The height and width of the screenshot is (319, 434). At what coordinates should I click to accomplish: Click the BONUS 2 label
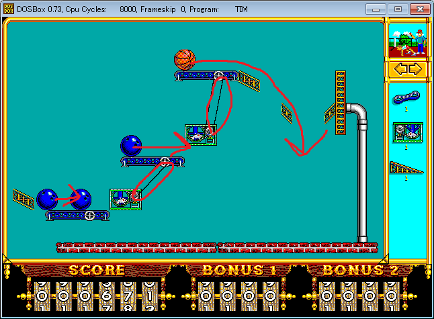click(x=360, y=270)
